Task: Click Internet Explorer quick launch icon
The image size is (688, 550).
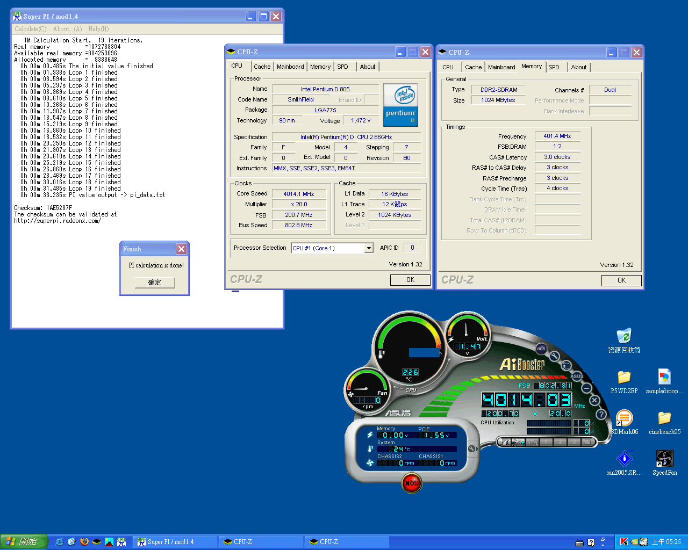Action: [59, 542]
